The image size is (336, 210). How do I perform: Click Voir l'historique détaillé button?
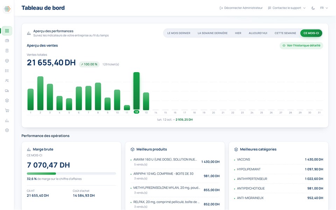(301, 45)
